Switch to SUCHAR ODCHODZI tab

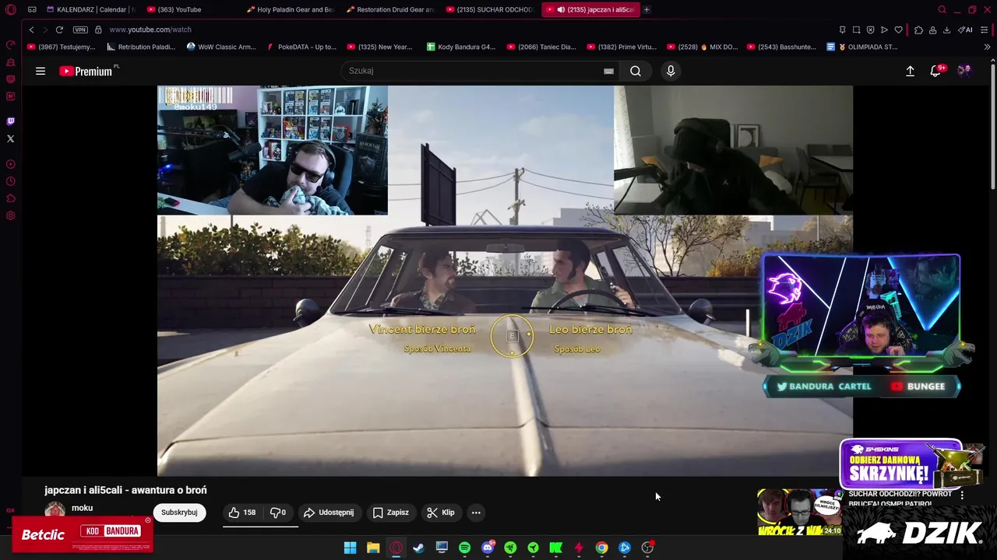click(x=490, y=9)
